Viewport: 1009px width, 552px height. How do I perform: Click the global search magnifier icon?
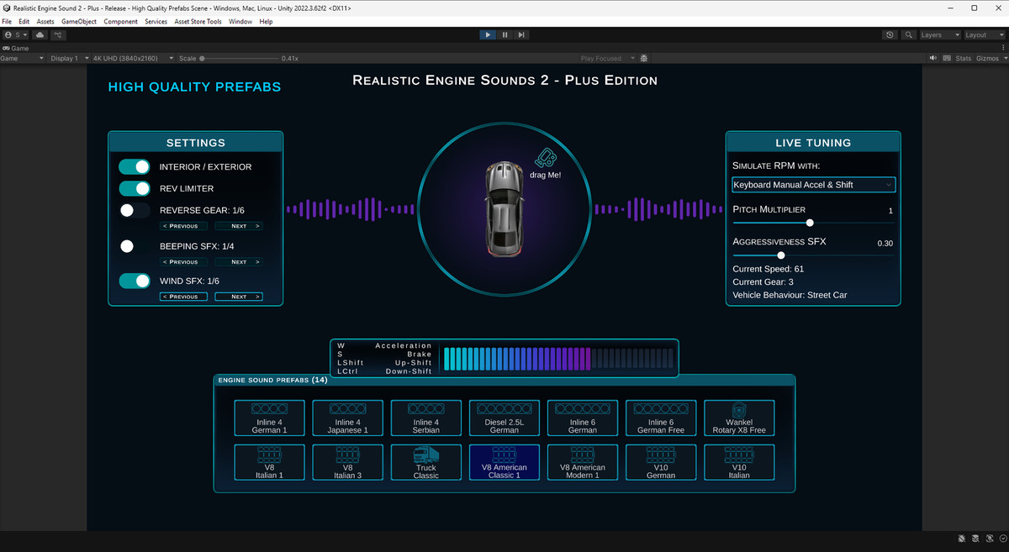pyautogui.click(x=909, y=34)
